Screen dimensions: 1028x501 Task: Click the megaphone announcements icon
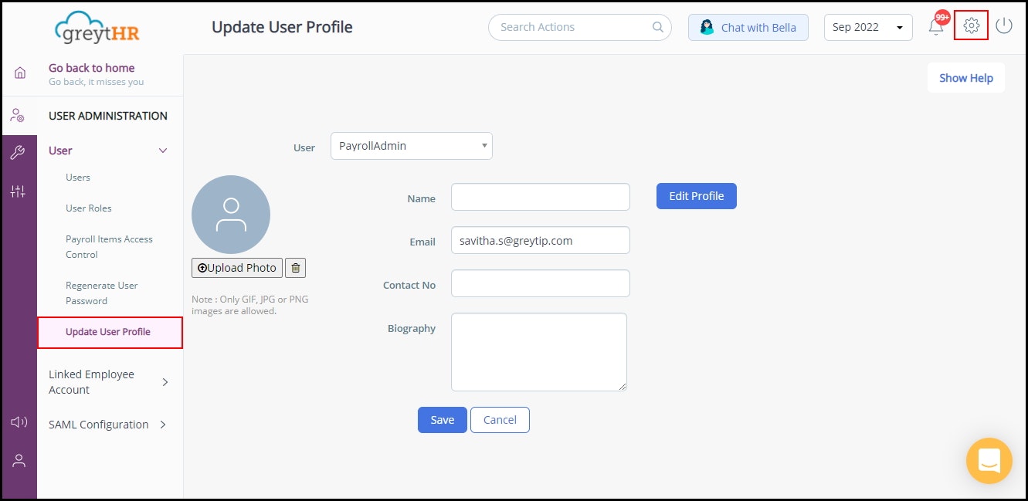[x=19, y=421]
